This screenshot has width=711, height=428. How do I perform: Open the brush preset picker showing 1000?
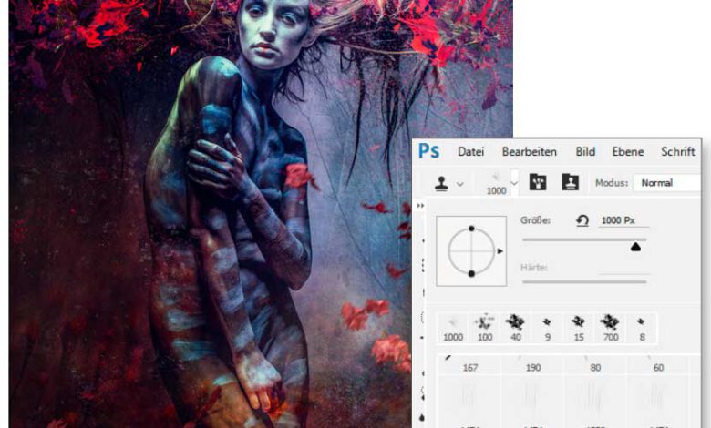[496, 183]
